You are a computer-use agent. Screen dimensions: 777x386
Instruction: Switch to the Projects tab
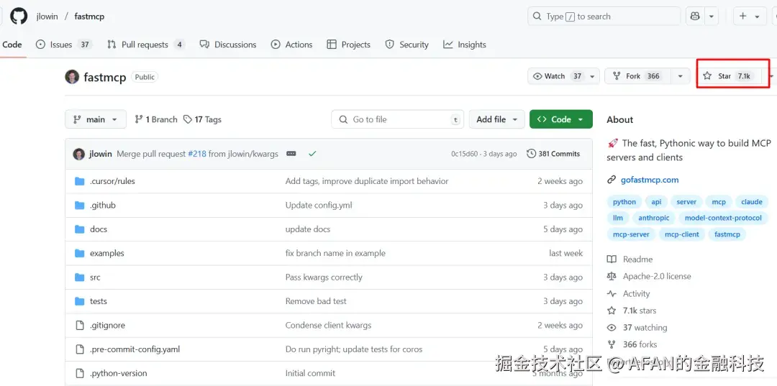[x=349, y=45]
